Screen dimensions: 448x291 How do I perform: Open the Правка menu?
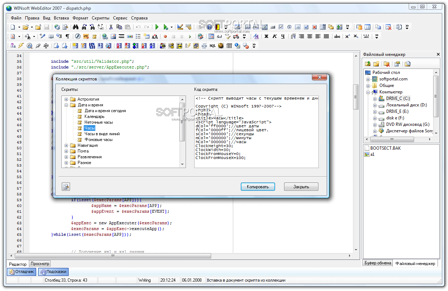click(x=32, y=18)
